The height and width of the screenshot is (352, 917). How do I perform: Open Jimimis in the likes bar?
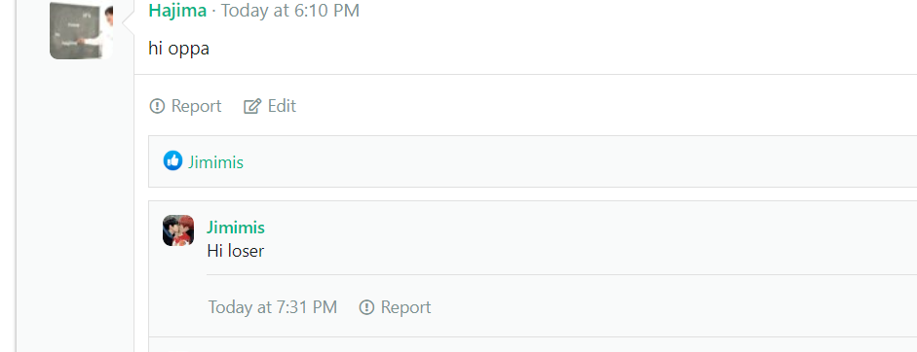click(215, 161)
